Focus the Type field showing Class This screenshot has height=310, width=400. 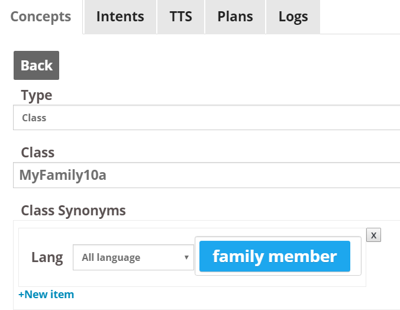point(207,117)
